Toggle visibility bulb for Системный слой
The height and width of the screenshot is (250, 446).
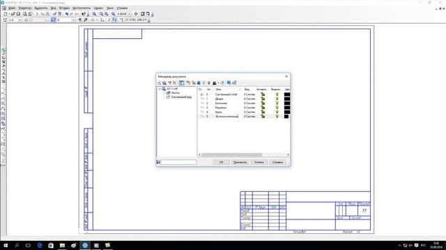277,94
